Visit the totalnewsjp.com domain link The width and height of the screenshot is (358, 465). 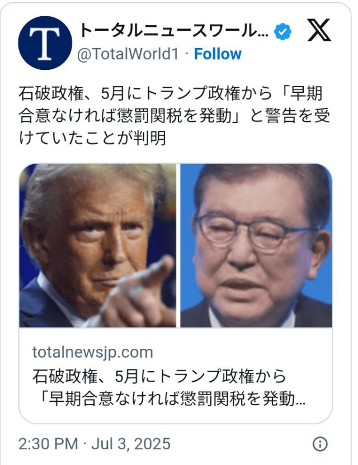[93, 352]
